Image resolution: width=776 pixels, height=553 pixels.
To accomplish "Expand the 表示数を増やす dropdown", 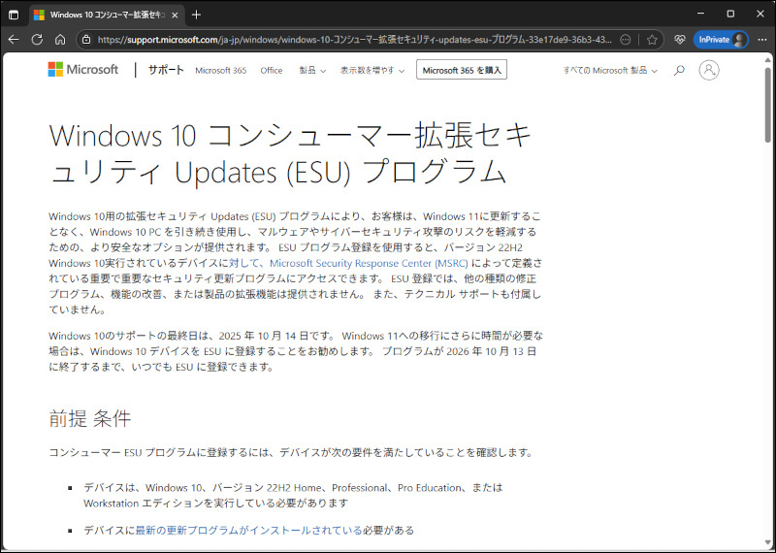I will (x=372, y=71).
